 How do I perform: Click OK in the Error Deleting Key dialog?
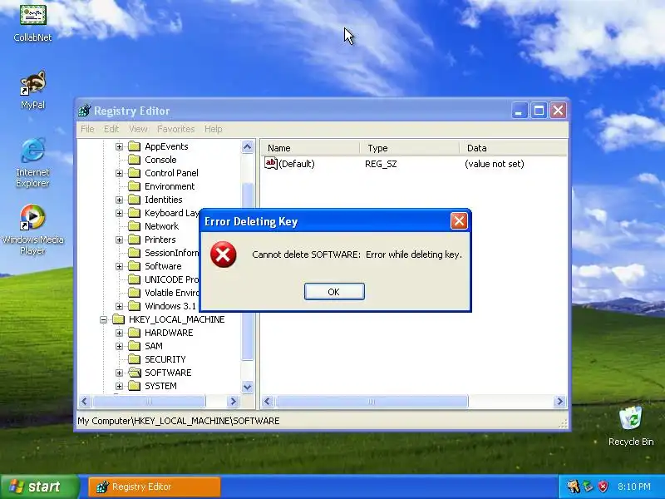[334, 292]
